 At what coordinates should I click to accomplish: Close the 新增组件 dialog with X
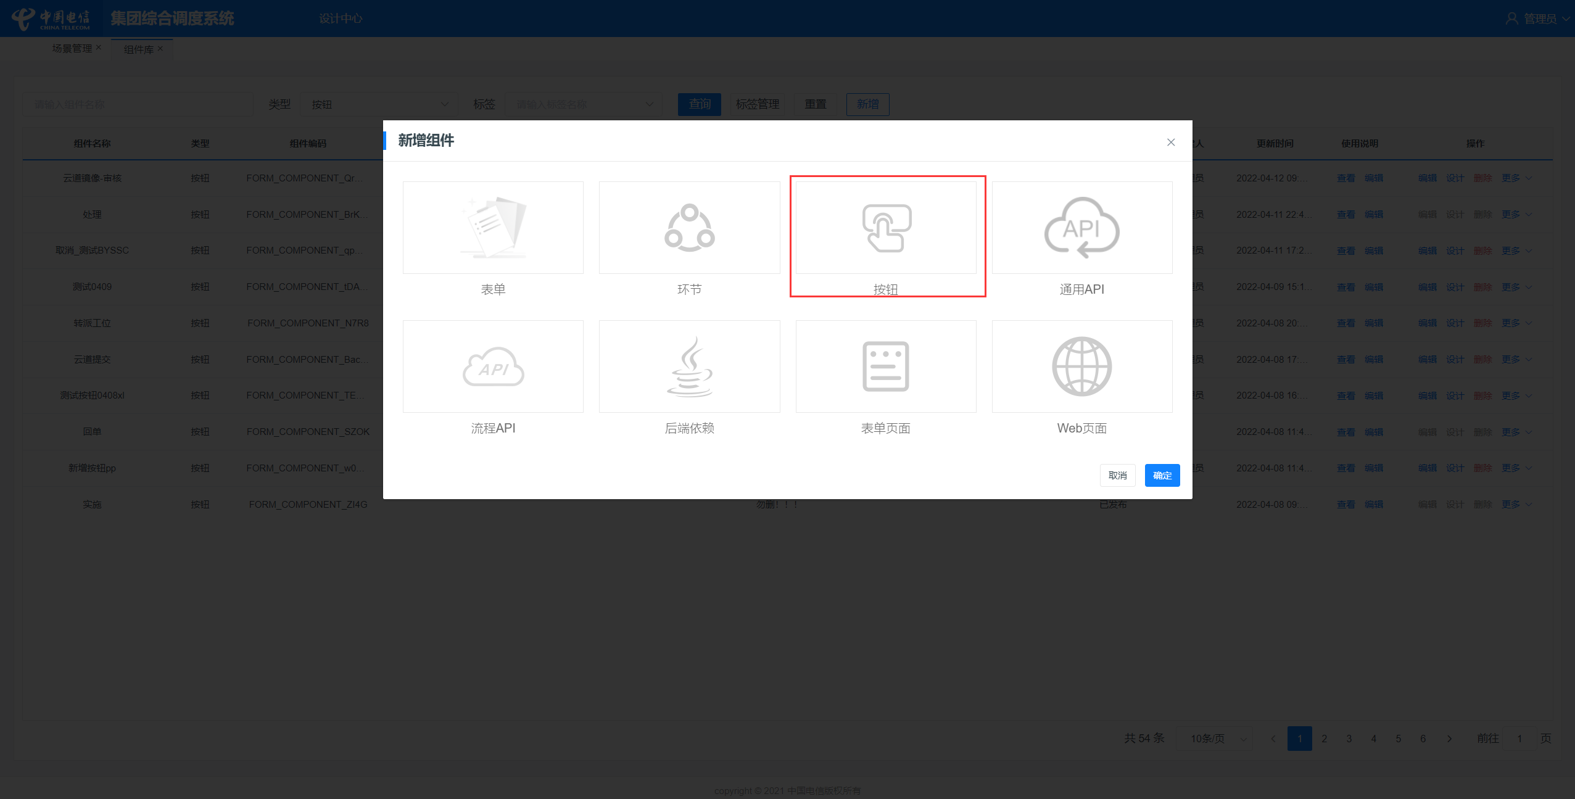(1170, 142)
